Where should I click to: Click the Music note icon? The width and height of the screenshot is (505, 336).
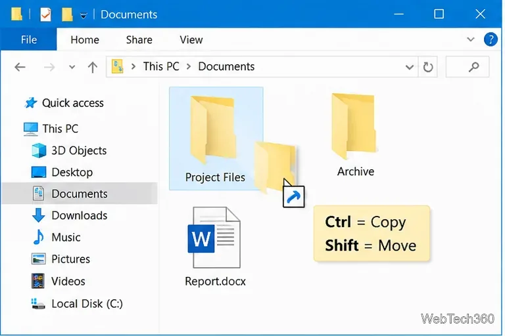[38, 237]
